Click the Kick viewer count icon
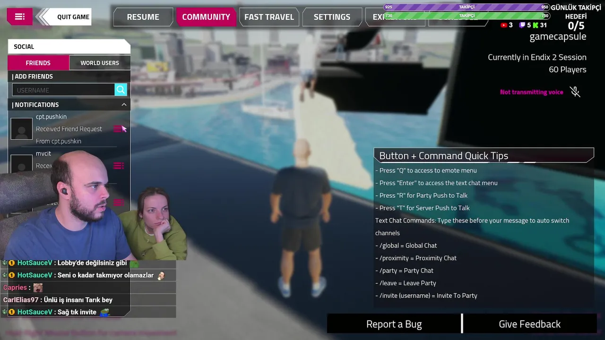The width and height of the screenshot is (605, 340). point(536,25)
